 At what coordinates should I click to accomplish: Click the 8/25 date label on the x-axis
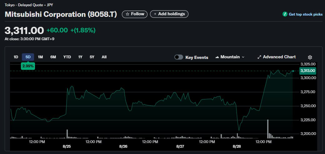click(67, 147)
